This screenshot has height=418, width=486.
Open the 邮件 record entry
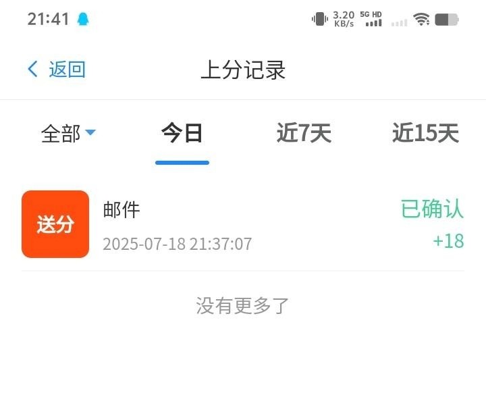pos(243,224)
